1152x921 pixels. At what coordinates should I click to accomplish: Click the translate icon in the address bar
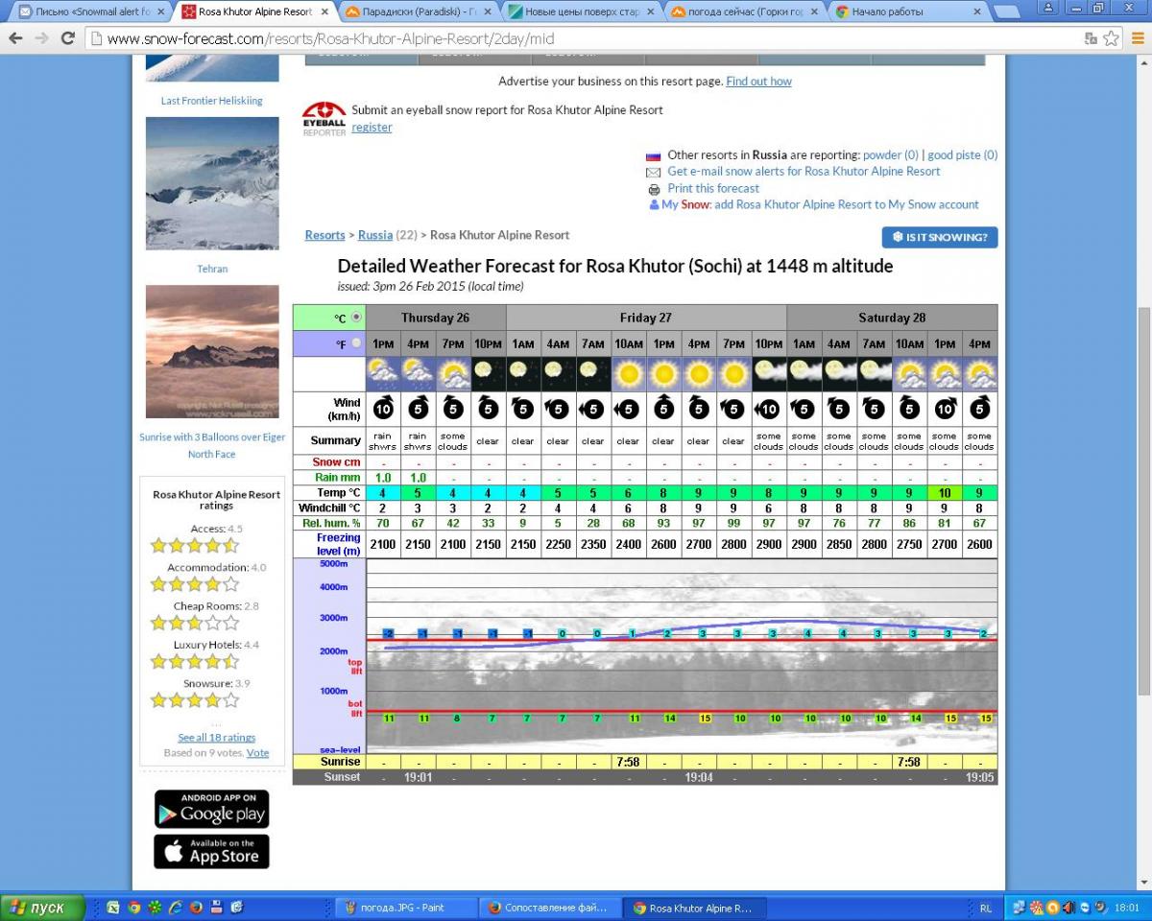1091,38
